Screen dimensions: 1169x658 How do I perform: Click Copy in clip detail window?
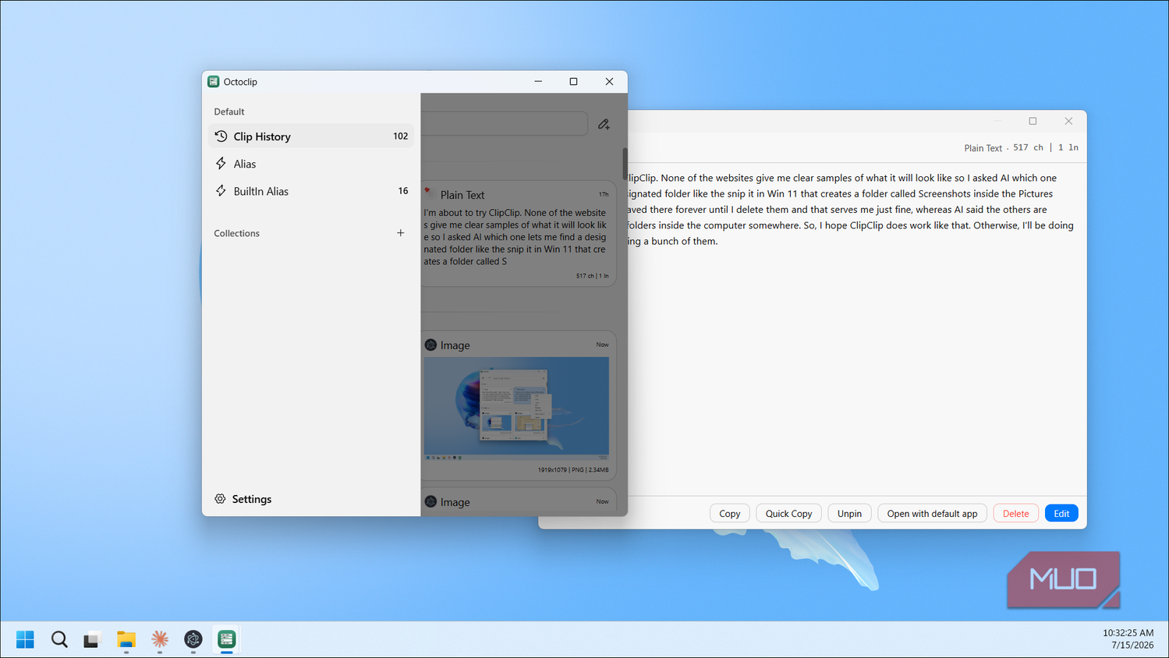point(730,513)
